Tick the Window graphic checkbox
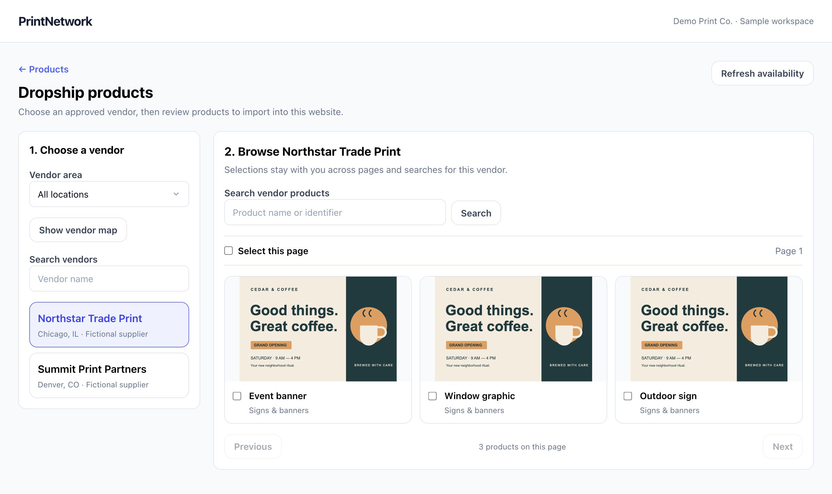Image resolution: width=832 pixels, height=494 pixels. [x=432, y=396]
